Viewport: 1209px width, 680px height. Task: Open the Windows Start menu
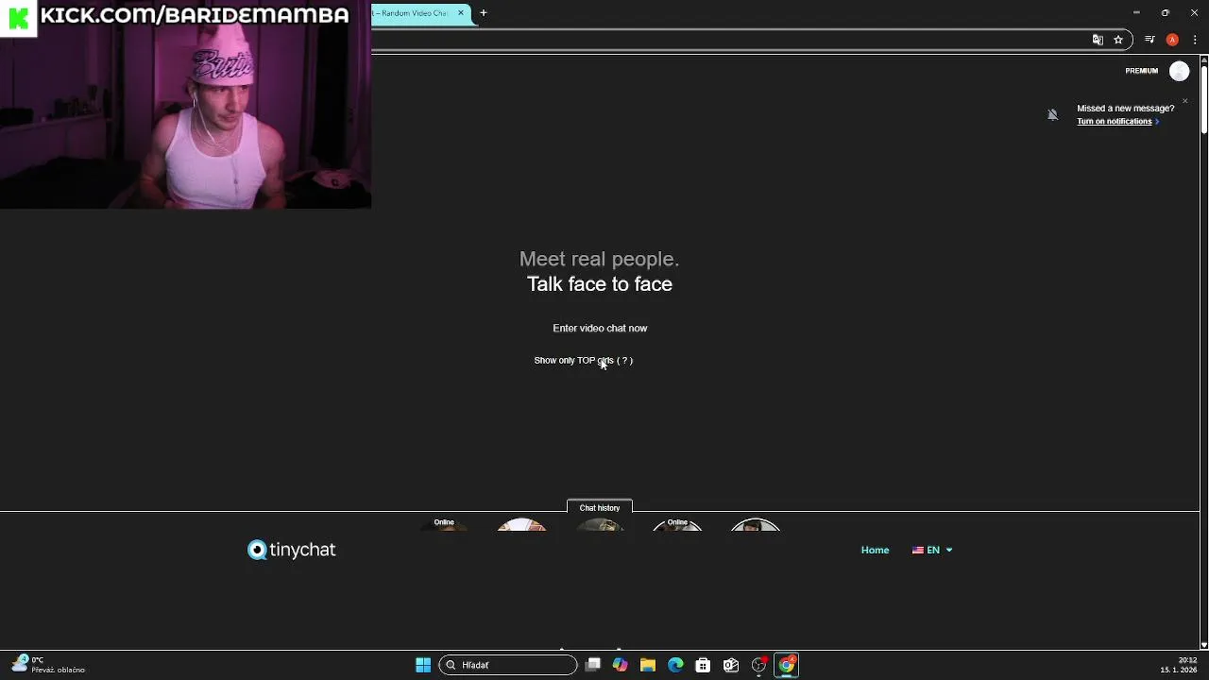tap(423, 665)
